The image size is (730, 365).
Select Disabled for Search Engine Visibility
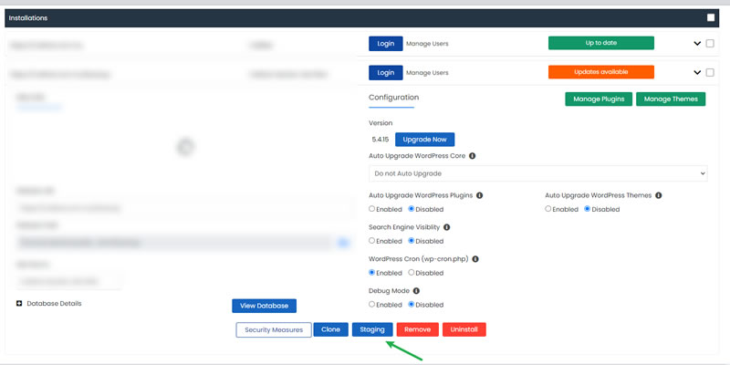412,241
